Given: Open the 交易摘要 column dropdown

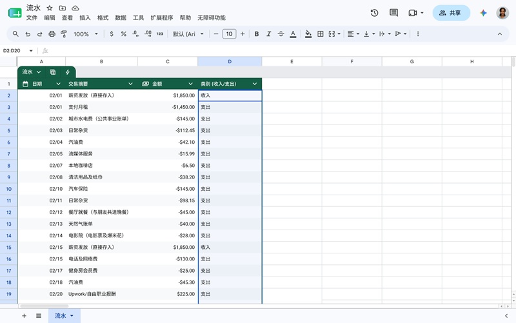Looking at the screenshot, I should 130,84.
